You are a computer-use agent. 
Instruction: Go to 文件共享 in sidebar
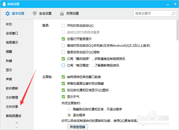[x=12, y=107]
